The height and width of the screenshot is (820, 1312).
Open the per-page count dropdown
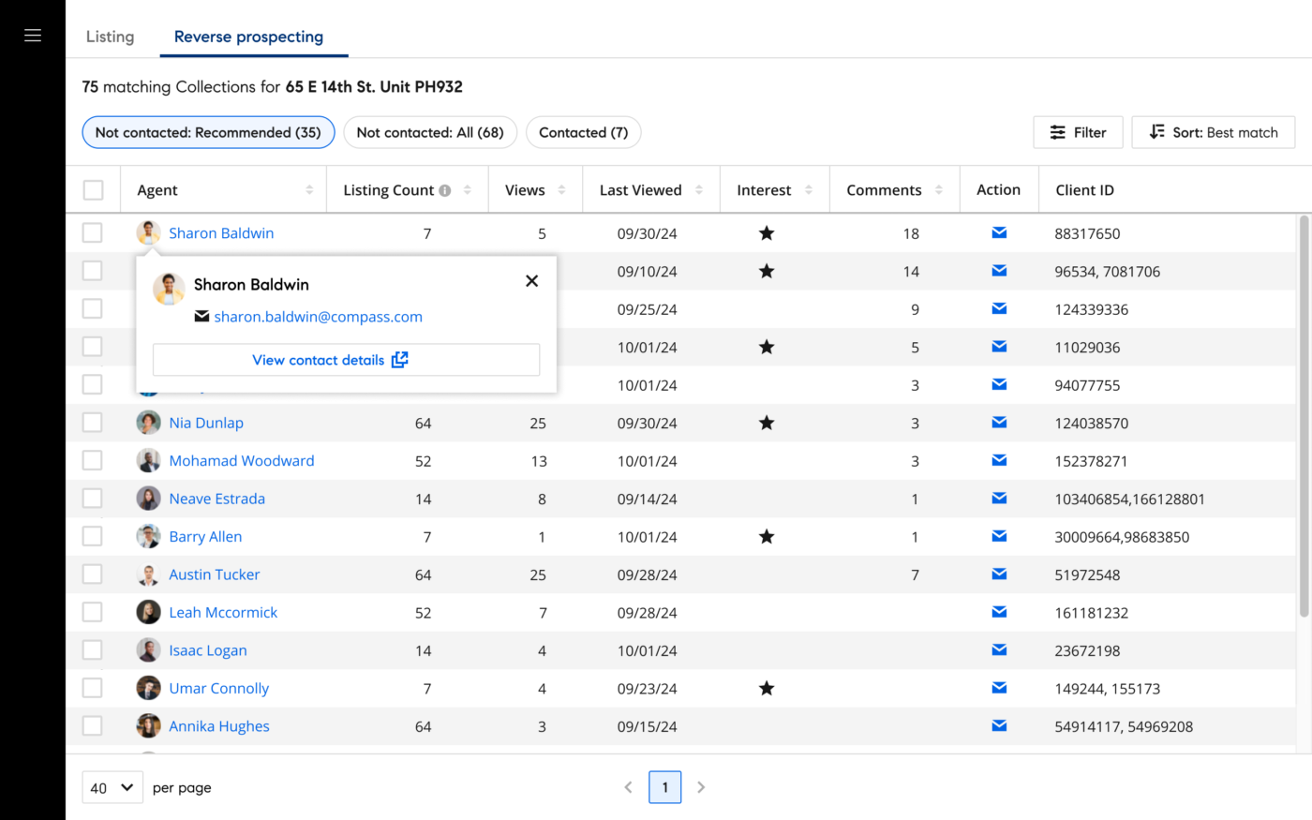click(112, 787)
